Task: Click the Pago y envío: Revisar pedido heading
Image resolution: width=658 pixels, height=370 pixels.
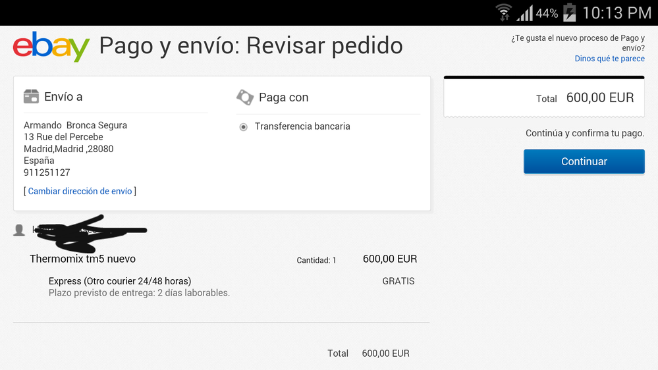Action: coord(251,45)
